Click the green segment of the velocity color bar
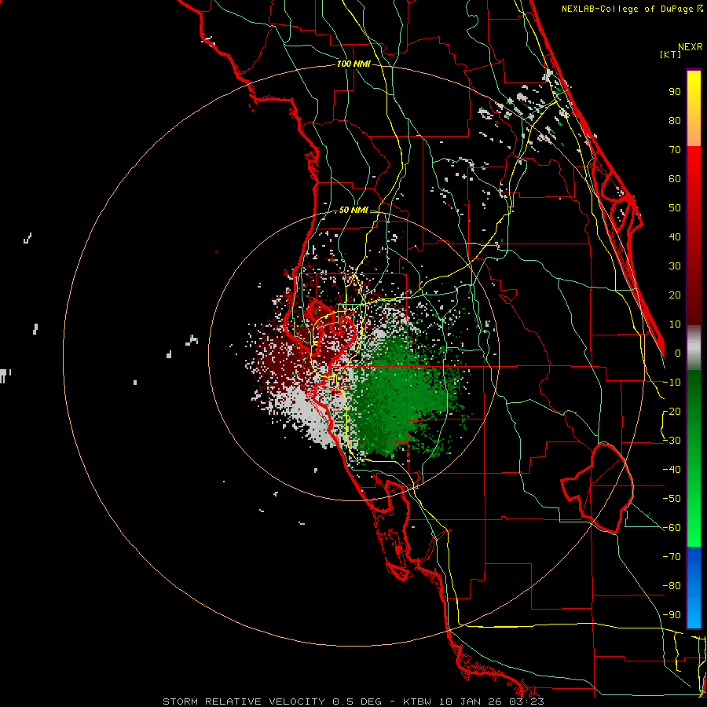Screen dimensions: 707x707 tap(694, 458)
